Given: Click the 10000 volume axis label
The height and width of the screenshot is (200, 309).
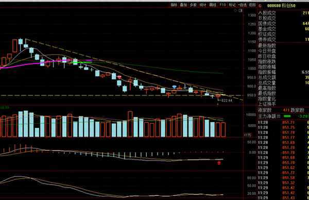Looking at the screenshot, I should tap(251, 115).
